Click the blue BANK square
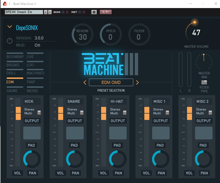This screenshot has height=183, width=220. pos(63,12)
